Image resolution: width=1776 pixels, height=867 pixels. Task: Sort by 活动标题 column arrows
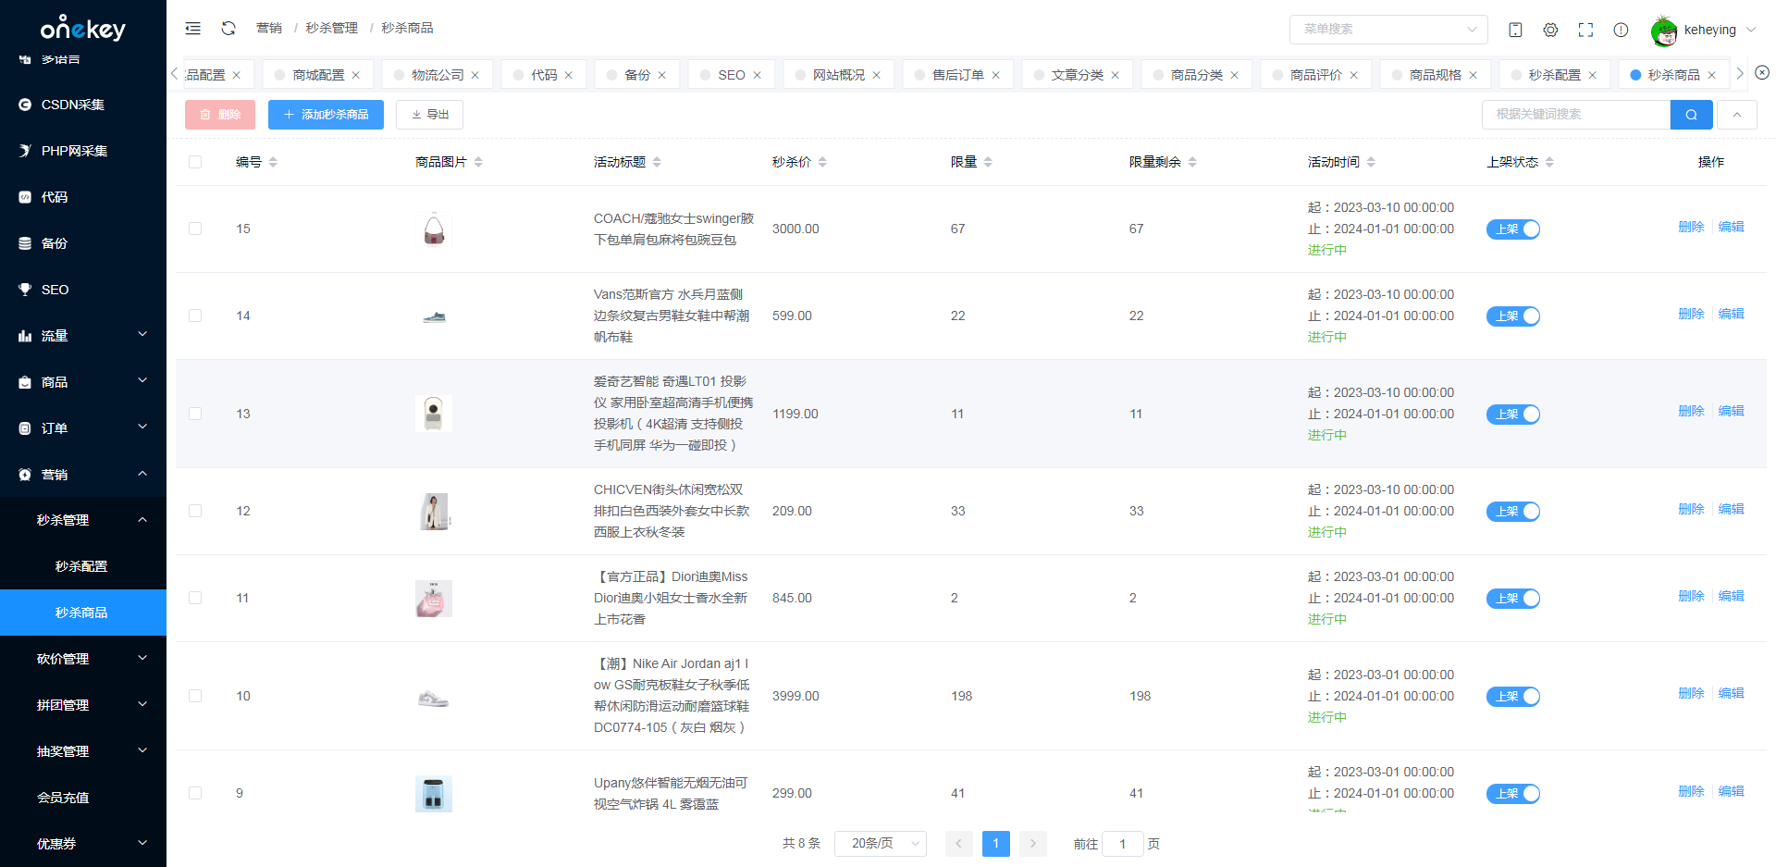(x=657, y=162)
